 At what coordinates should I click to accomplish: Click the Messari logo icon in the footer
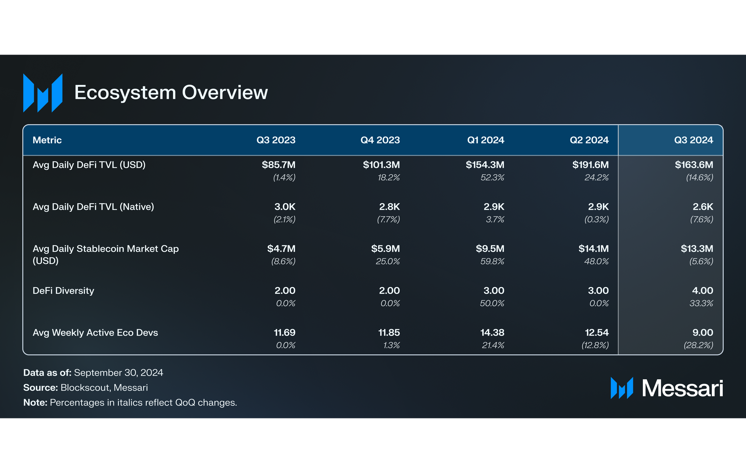[x=622, y=388]
